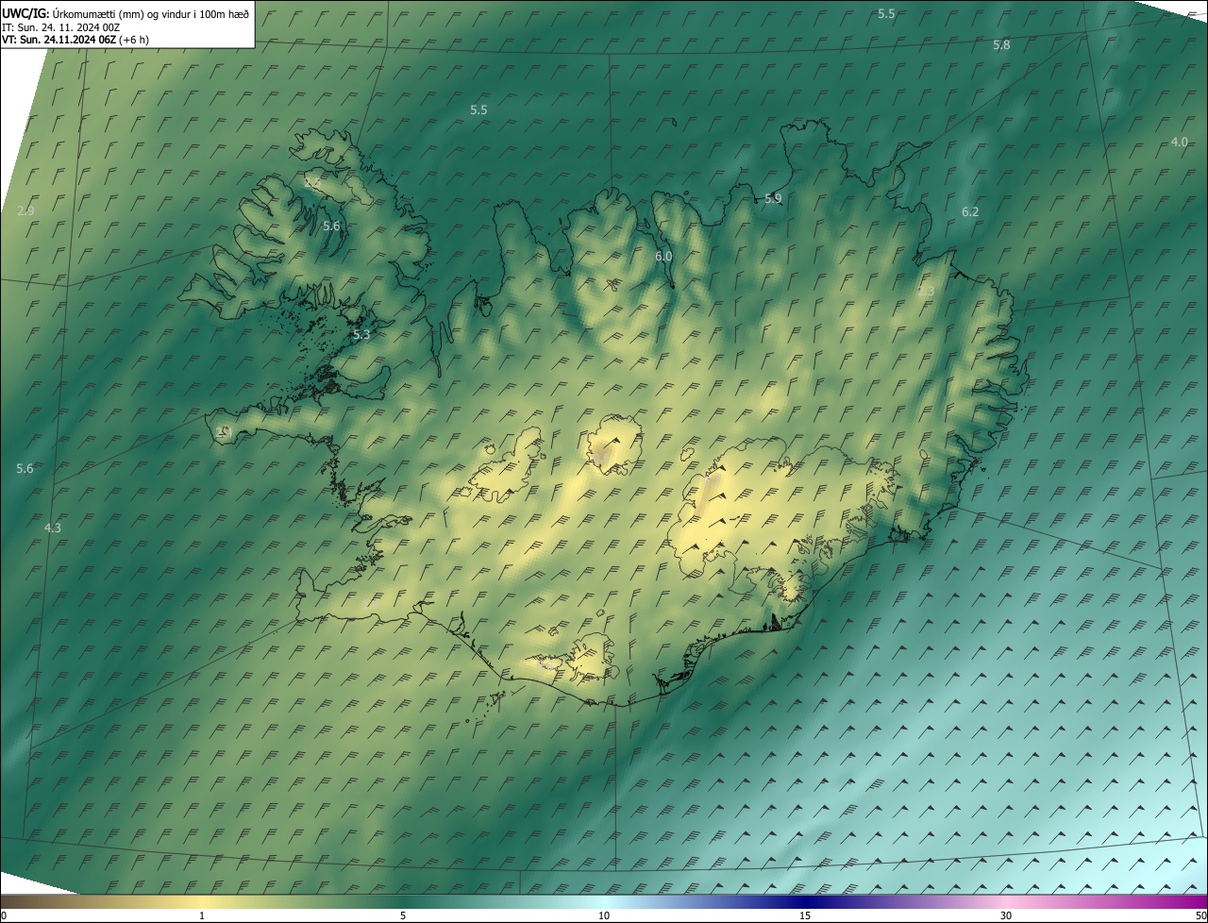Click the 5.3 value label on the map
The width and height of the screenshot is (1208, 923).
(361, 335)
